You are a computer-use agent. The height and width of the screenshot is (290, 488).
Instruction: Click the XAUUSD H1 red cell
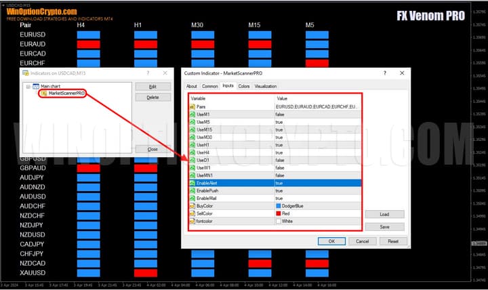coord(146,273)
